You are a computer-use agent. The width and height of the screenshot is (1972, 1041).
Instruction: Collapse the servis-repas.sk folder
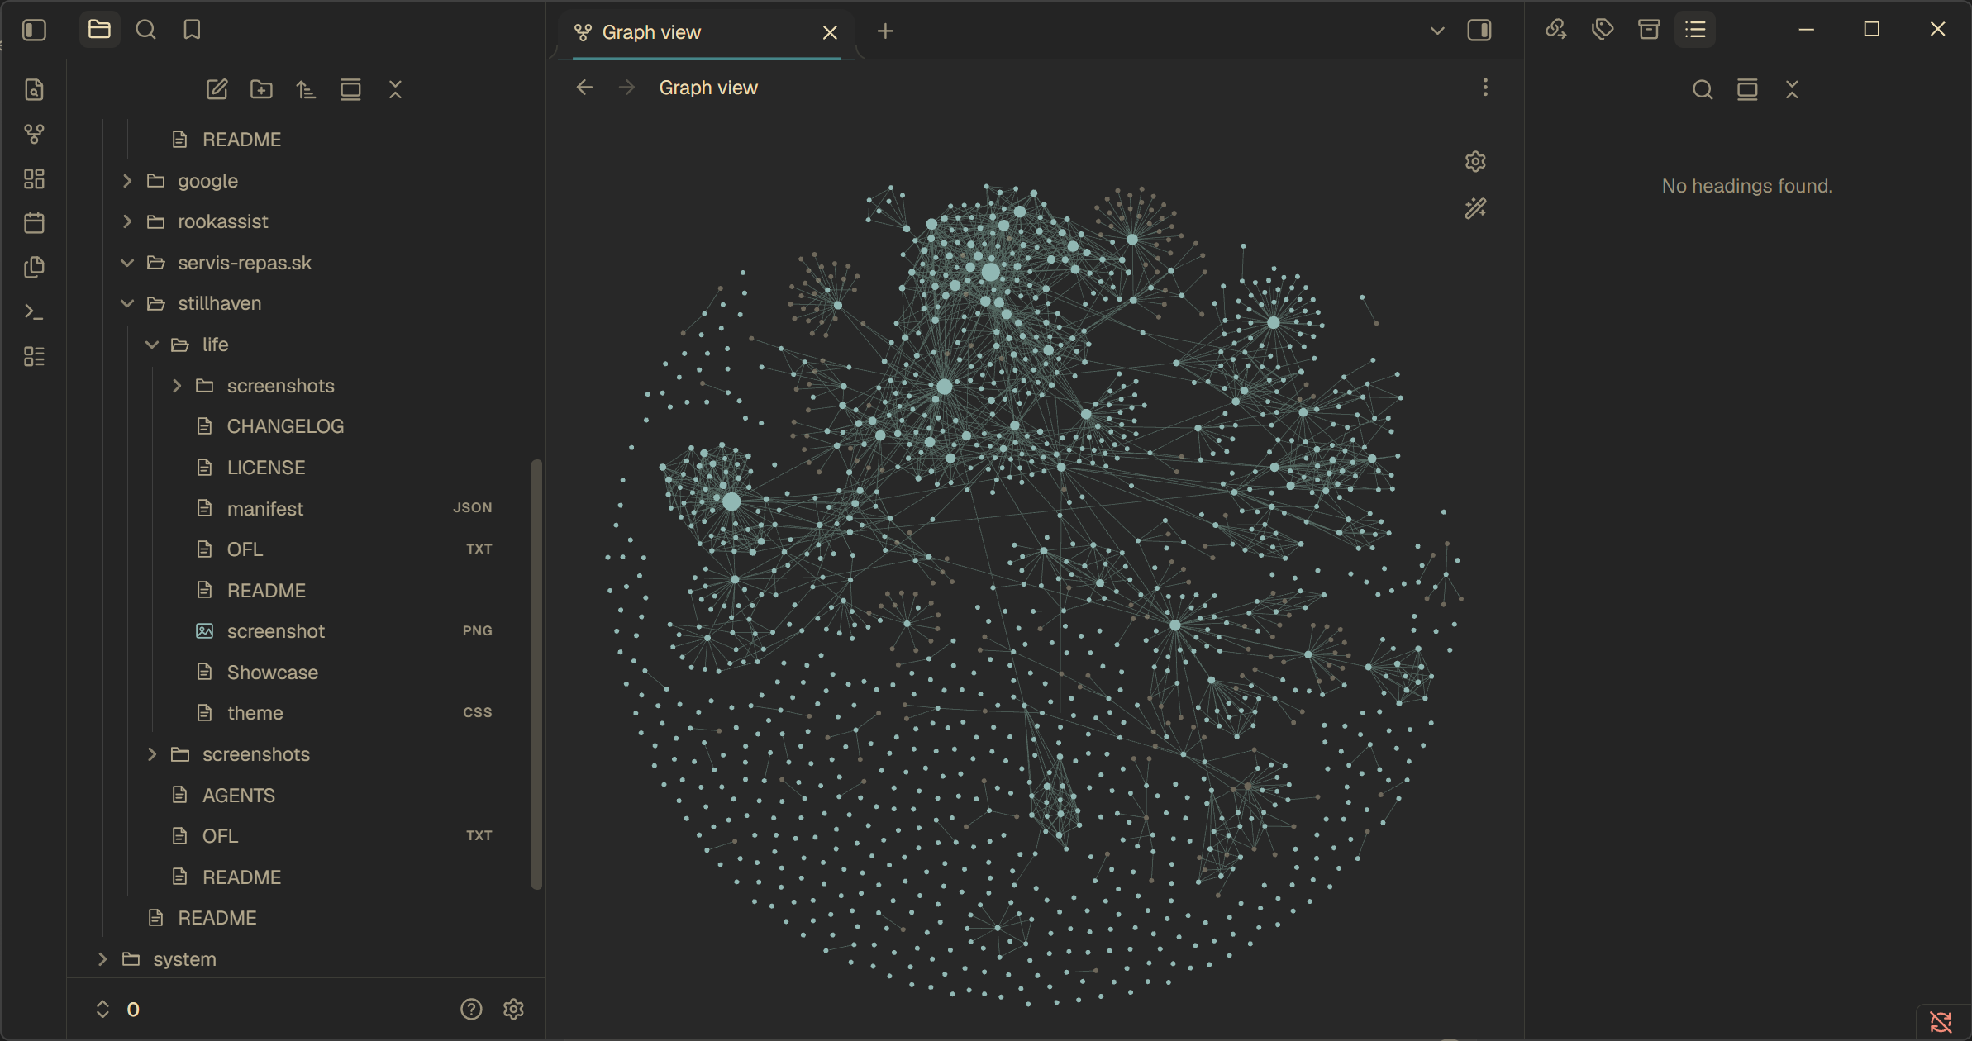pyautogui.click(x=127, y=263)
